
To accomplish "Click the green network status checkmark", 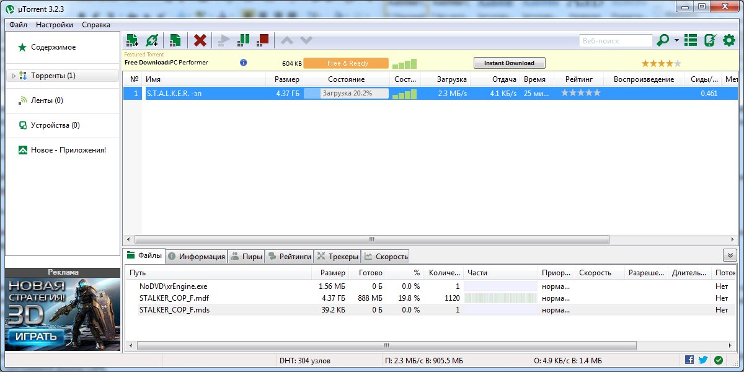I will [719, 360].
